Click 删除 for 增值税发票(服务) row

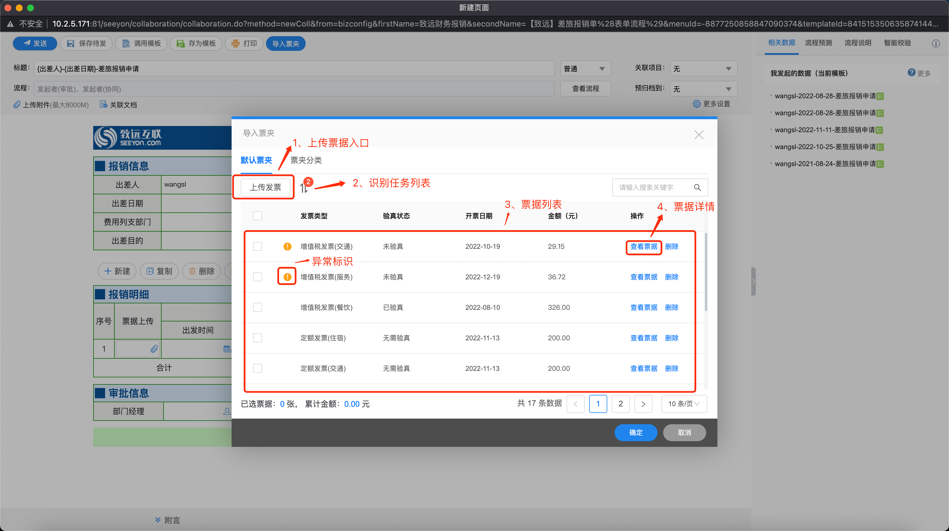[672, 277]
